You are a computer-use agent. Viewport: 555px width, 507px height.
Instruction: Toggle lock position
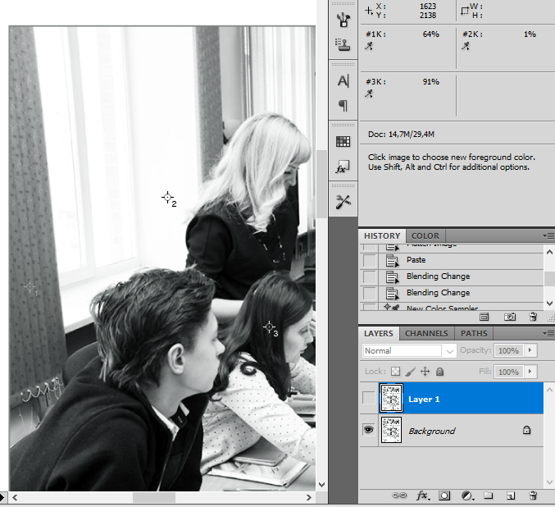pyautogui.click(x=425, y=372)
